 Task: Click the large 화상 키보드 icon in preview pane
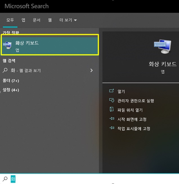[163, 46]
